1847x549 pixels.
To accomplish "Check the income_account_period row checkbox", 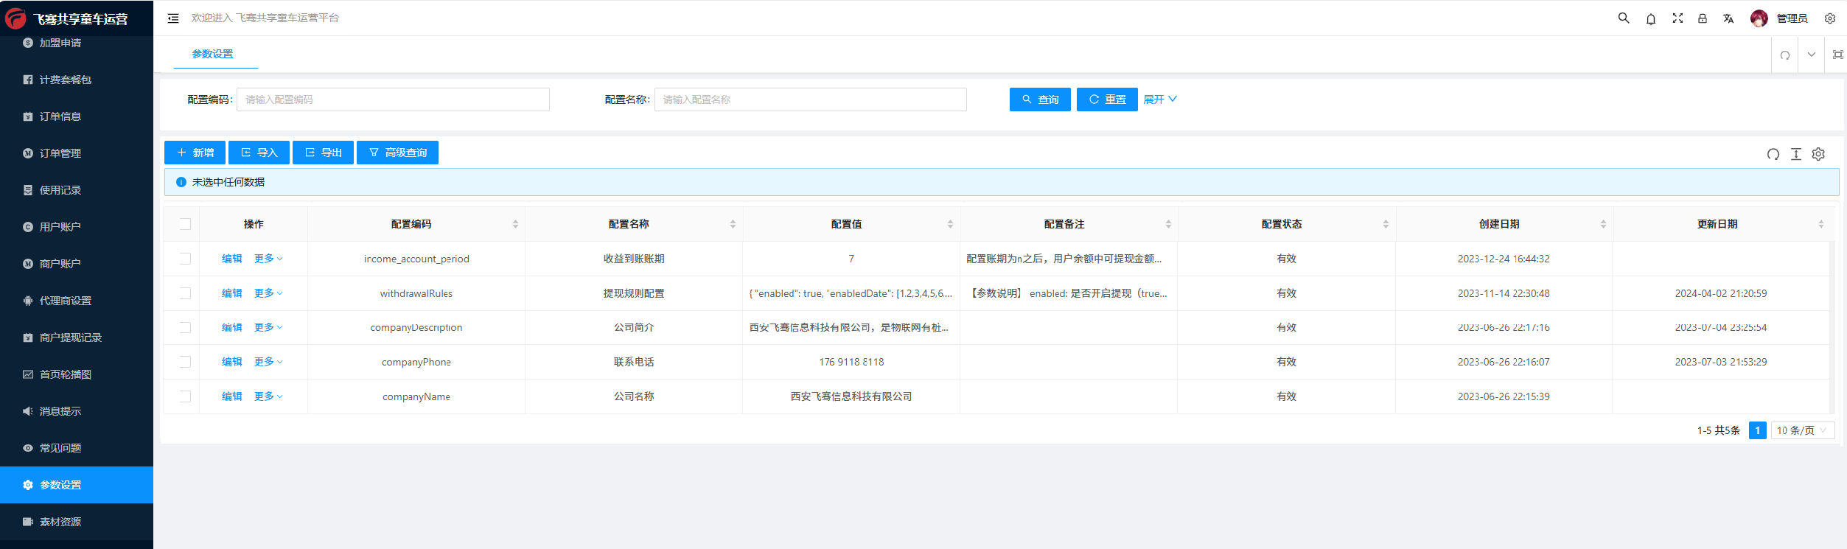I will [185, 259].
